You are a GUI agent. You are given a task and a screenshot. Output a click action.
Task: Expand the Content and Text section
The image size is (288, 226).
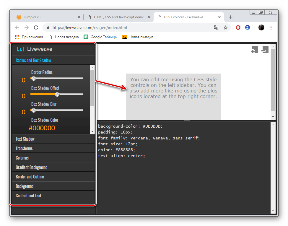point(53,196)
